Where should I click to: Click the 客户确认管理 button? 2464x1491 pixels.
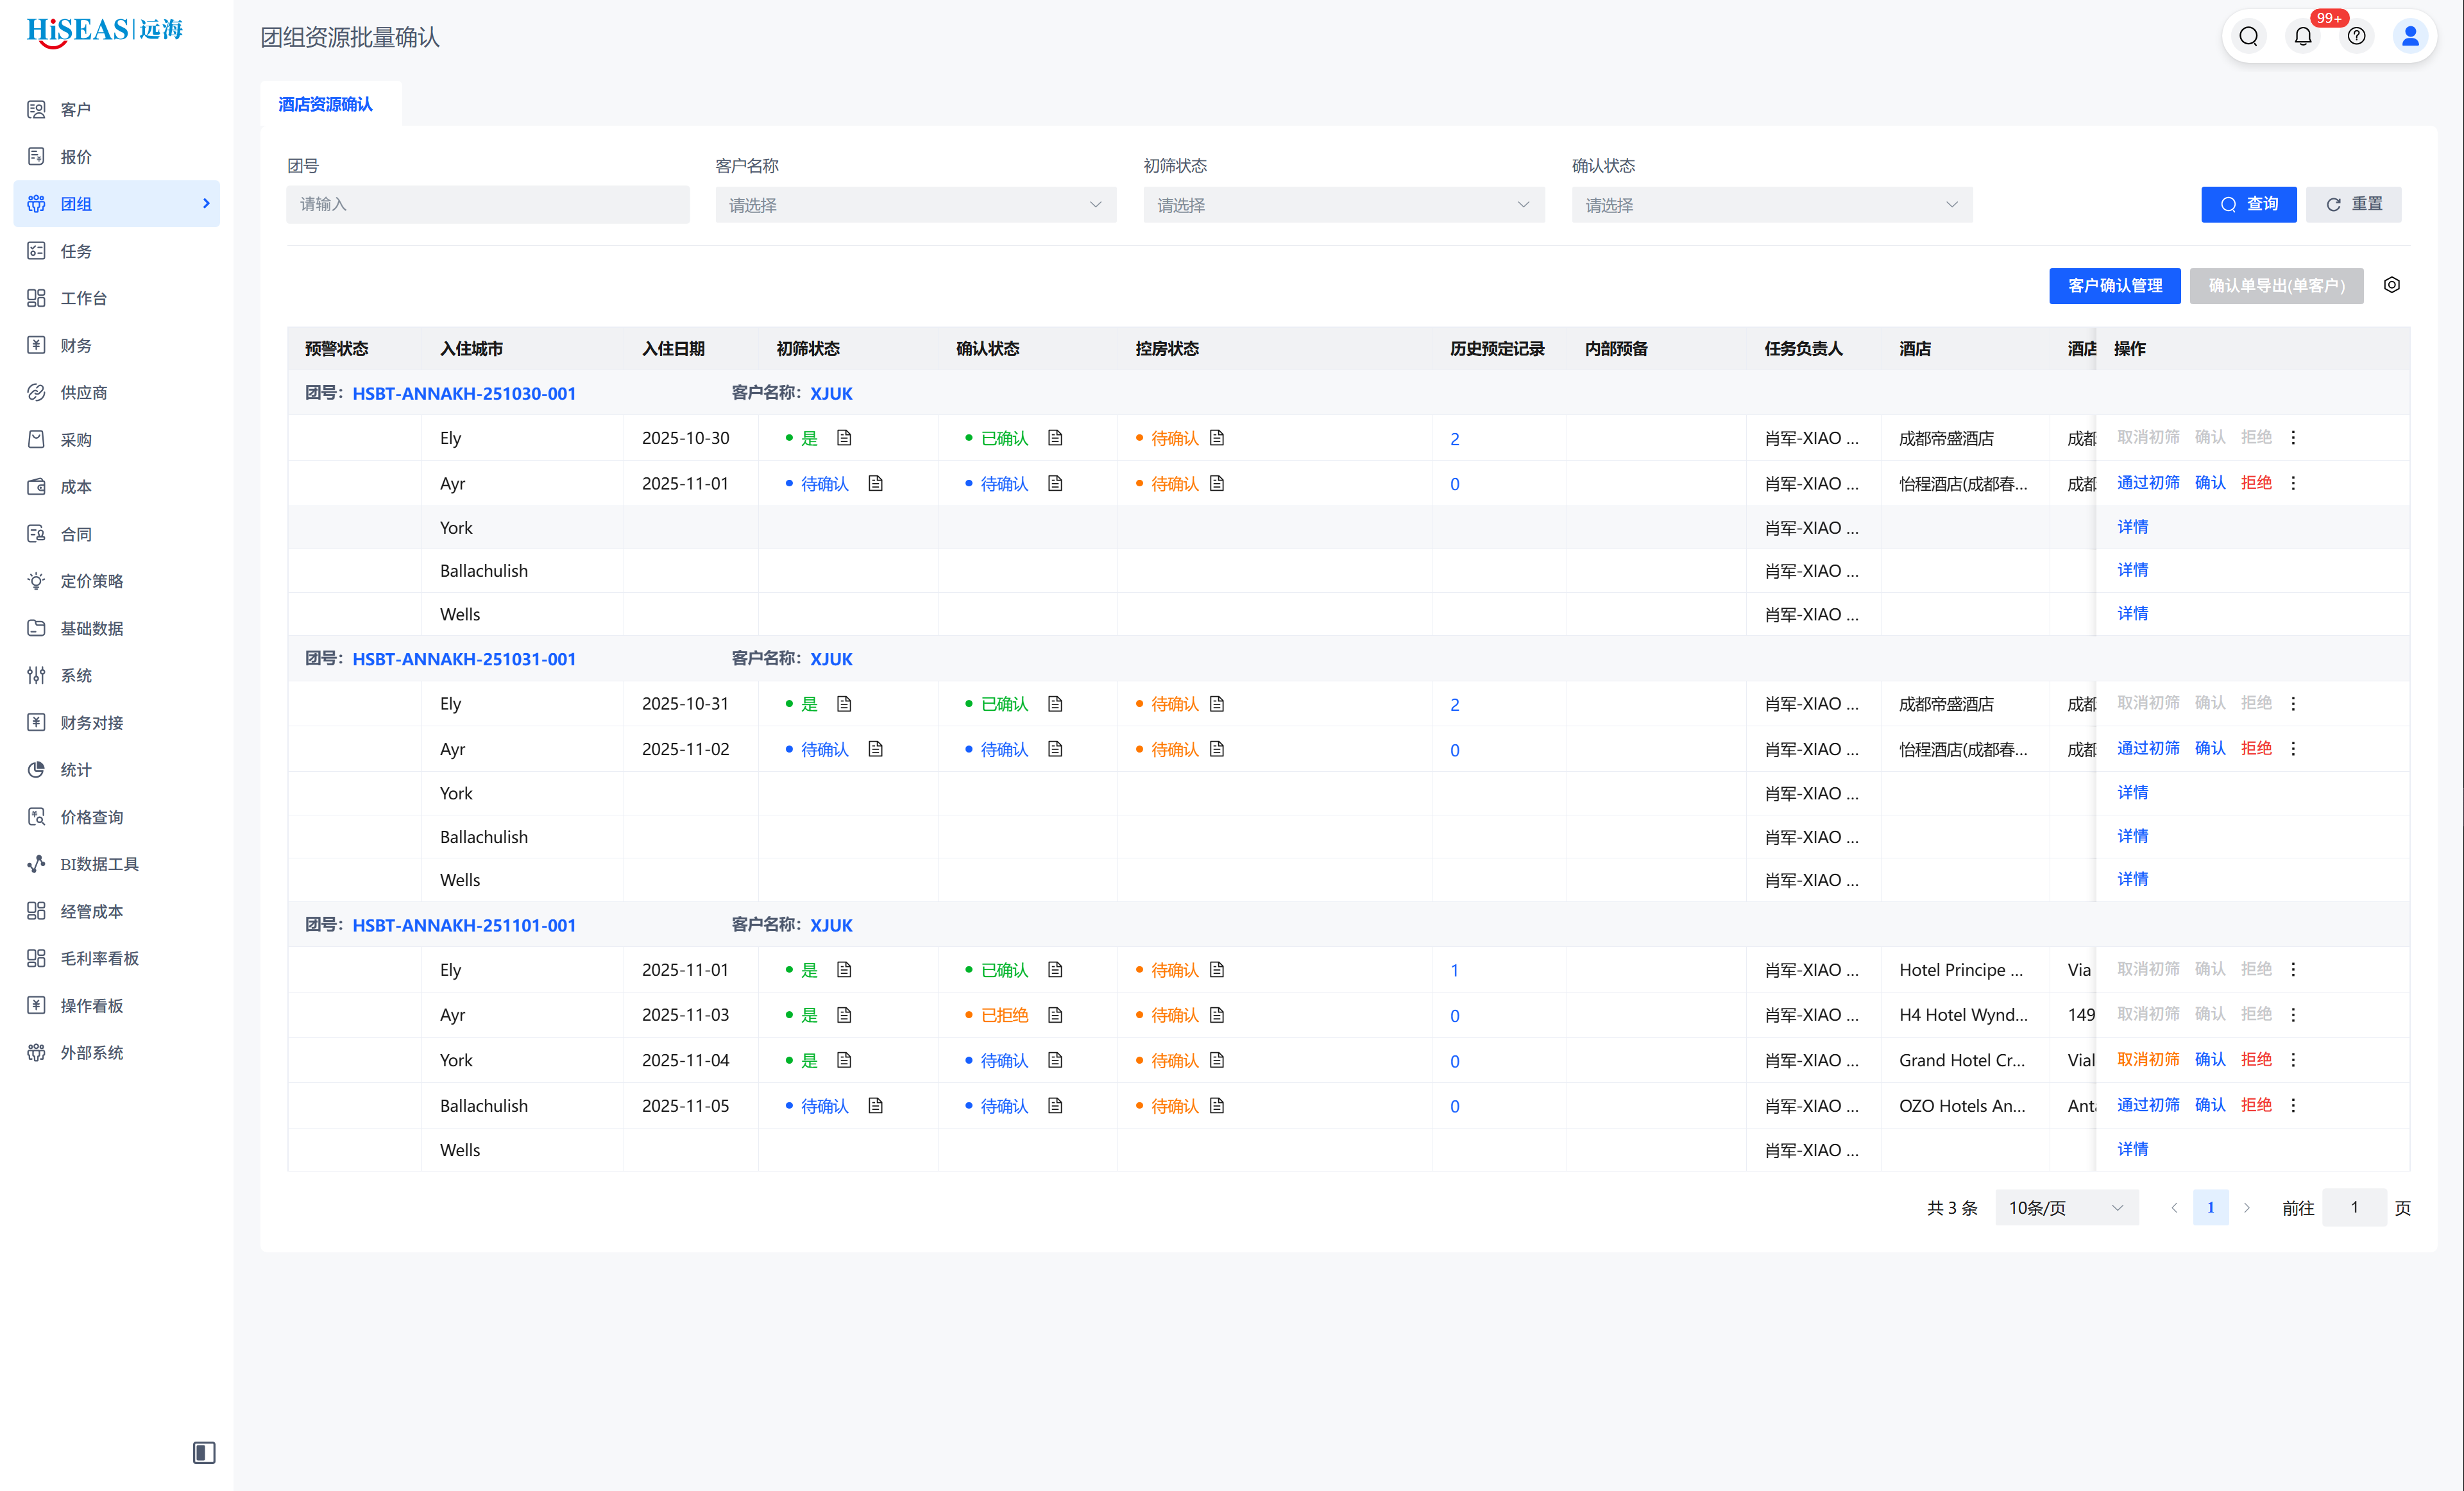(2114, 286)
